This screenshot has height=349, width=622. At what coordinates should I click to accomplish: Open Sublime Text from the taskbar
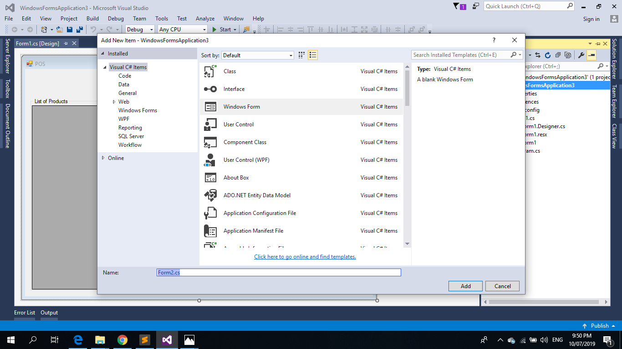pos(144,340)
